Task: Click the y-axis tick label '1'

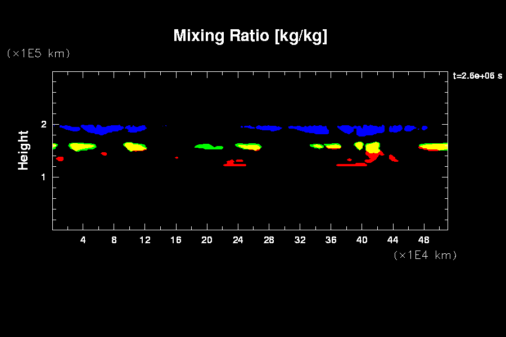Action: [43, 177]
